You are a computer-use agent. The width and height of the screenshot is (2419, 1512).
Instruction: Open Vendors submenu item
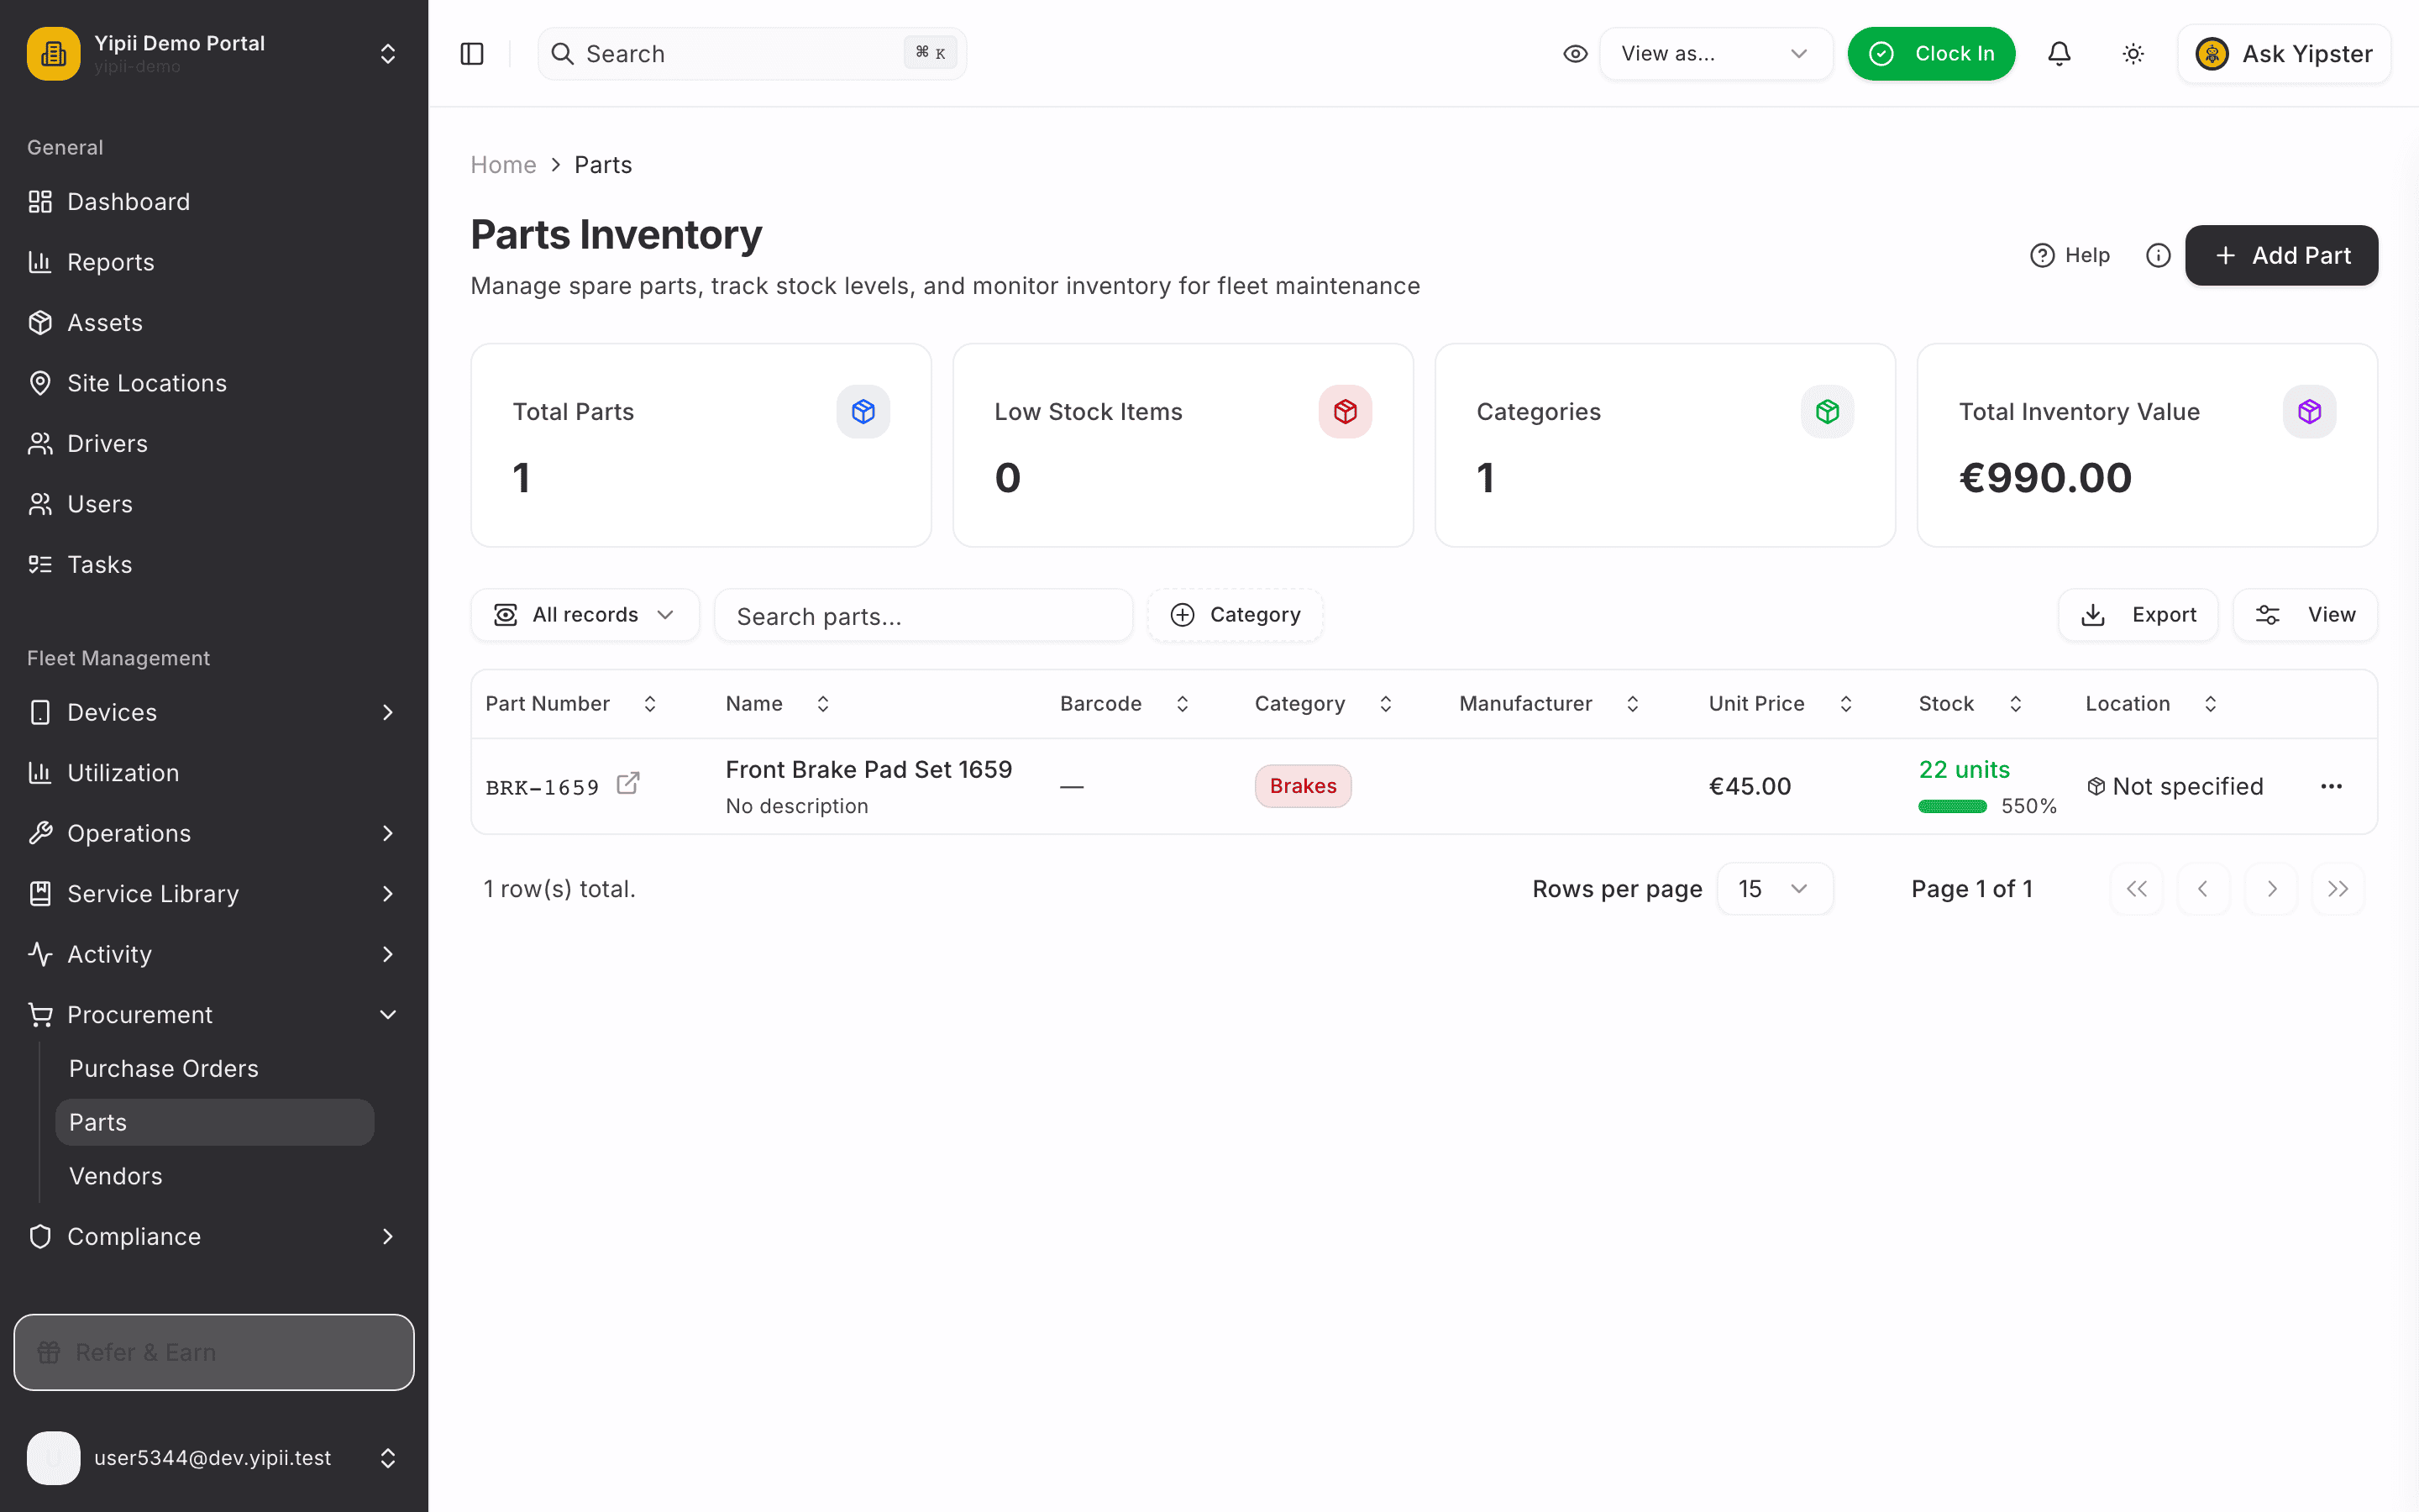[215, 1176]
